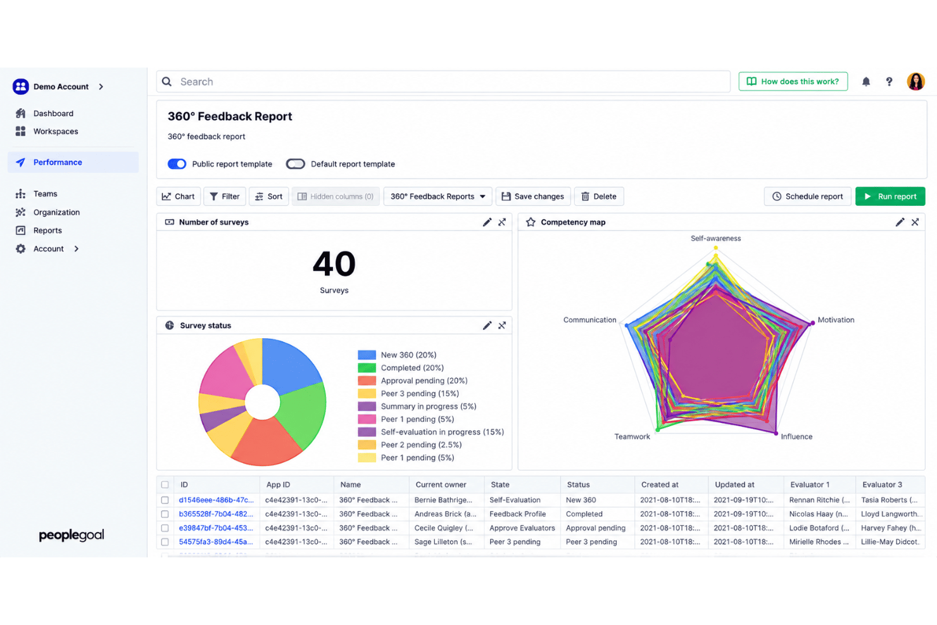This screenshot has height=625, width=937.
Task: Click the Completed green legend swatch
Action: point(367,368)
